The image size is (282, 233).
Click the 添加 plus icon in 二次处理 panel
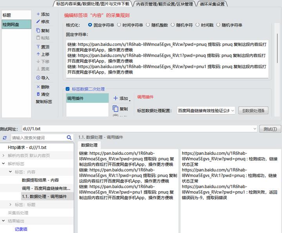pos(116,98)
